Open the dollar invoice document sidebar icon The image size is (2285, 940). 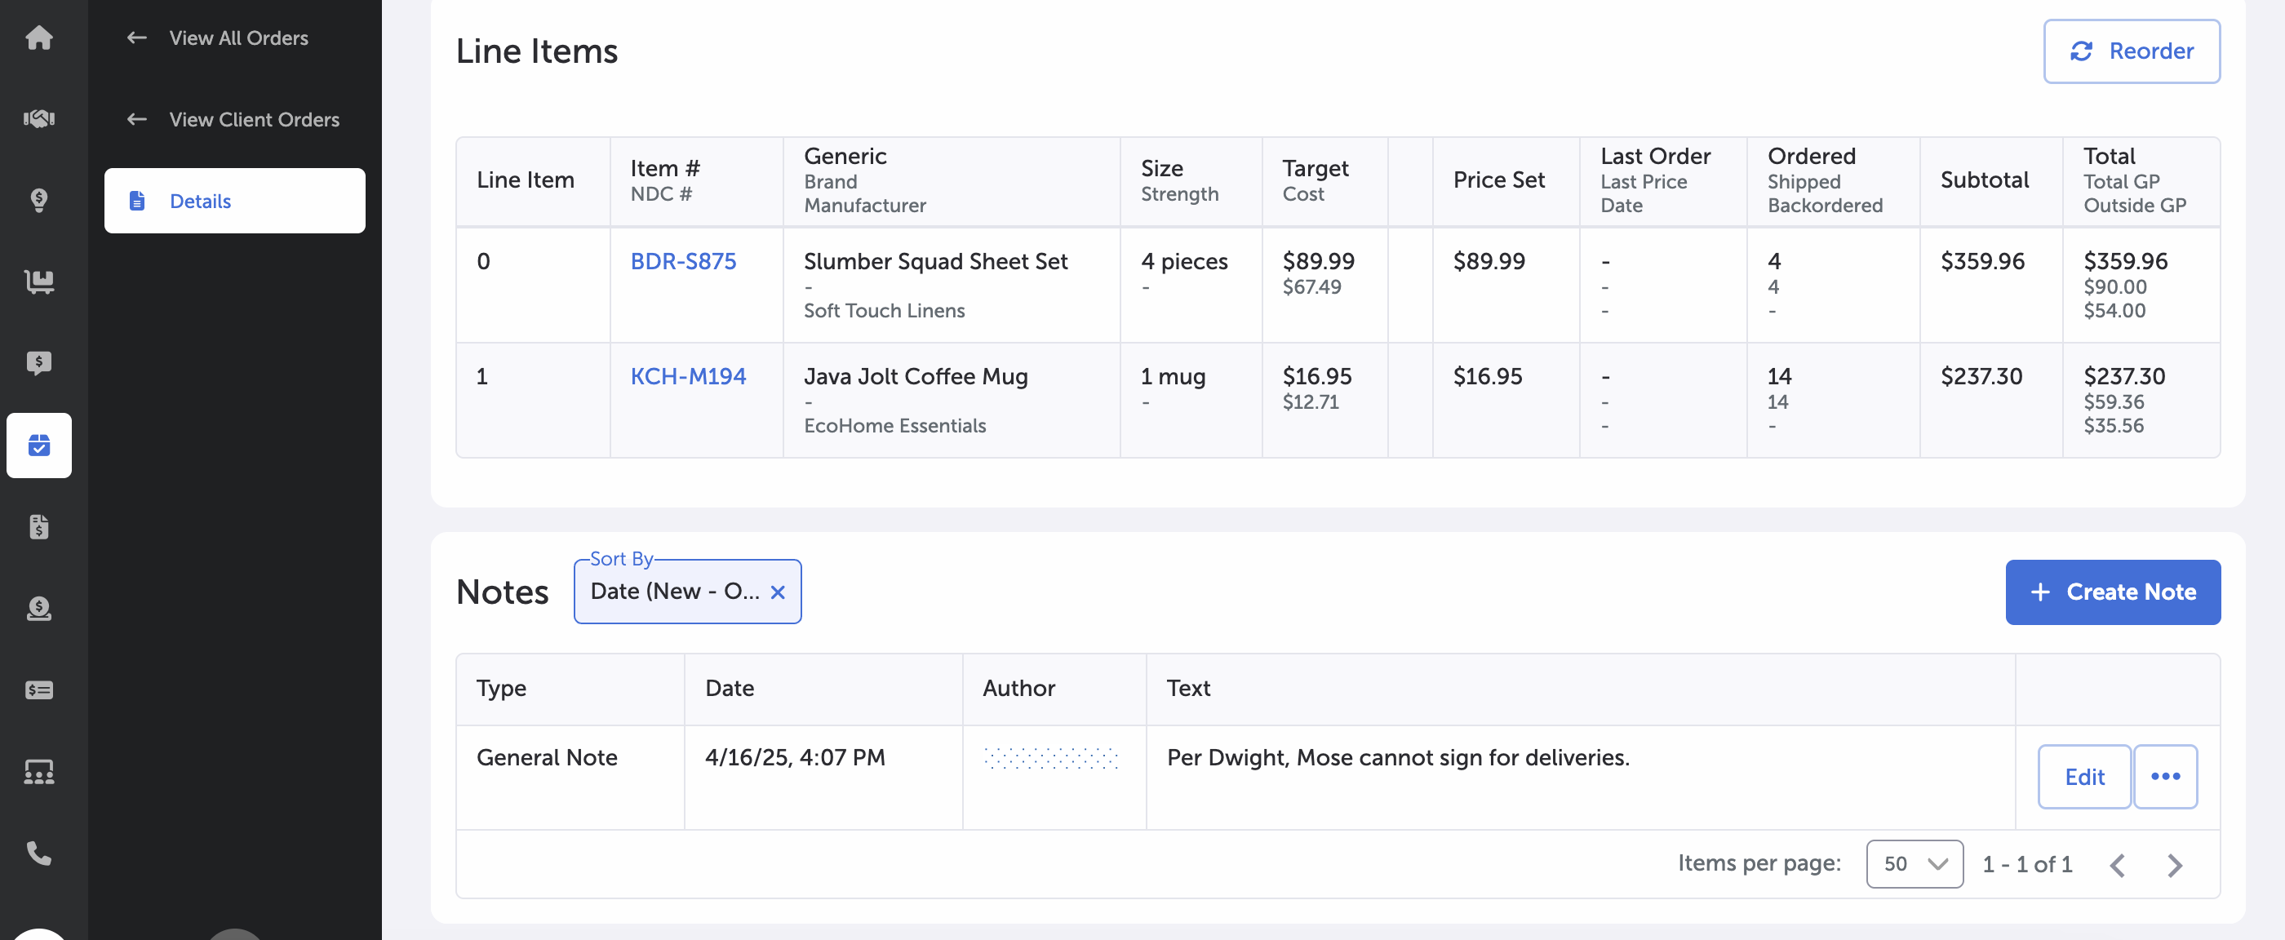click(x=39, y=527)
